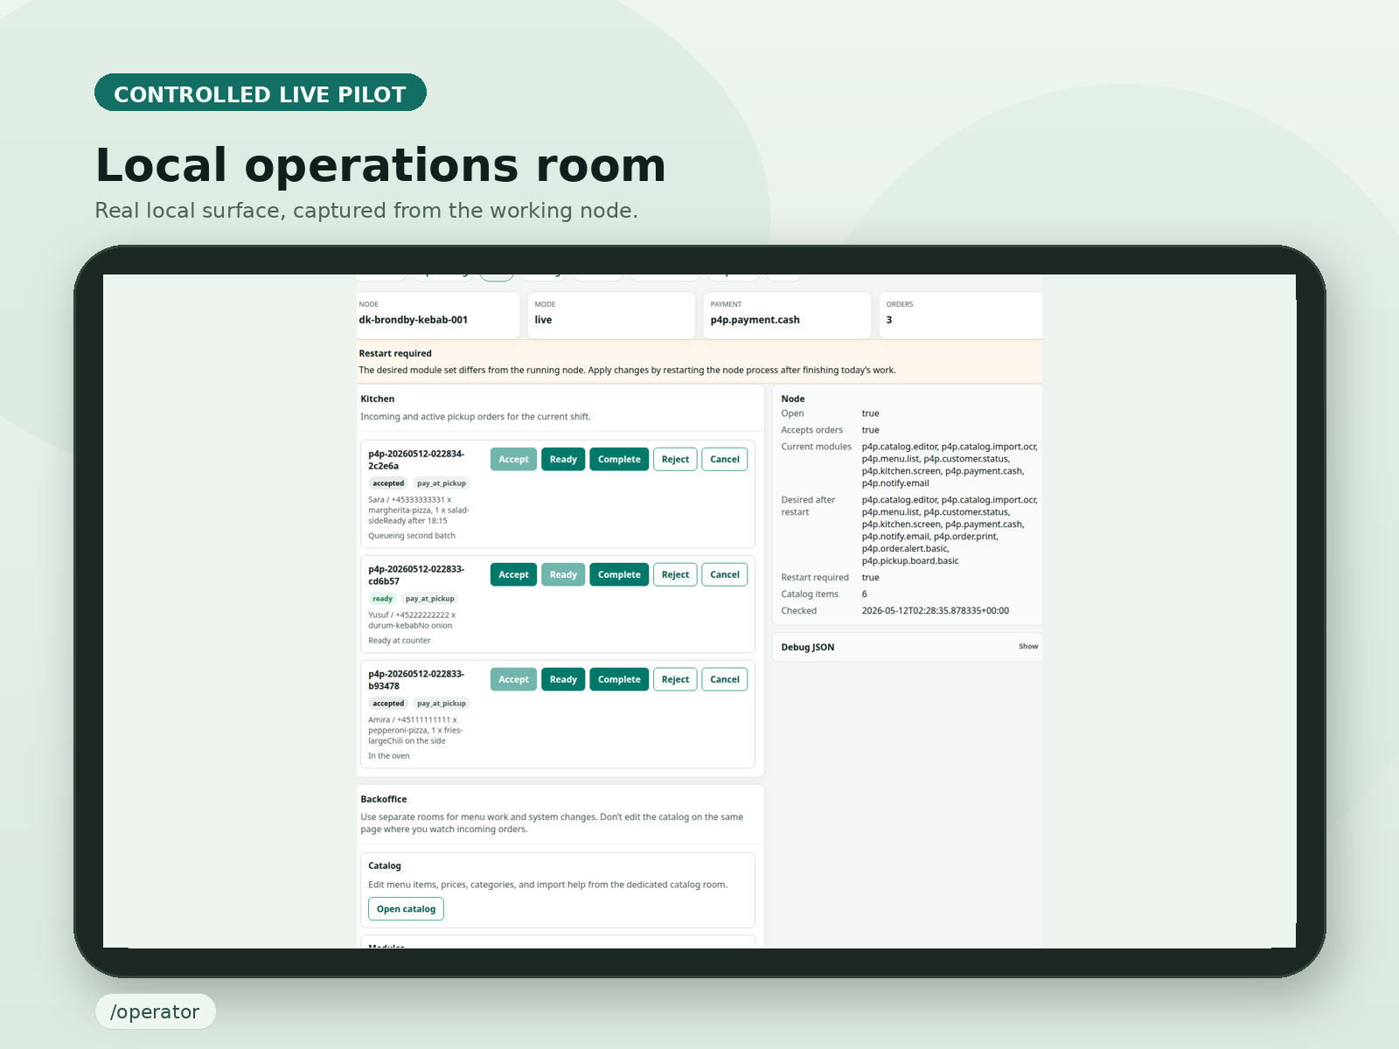Click the 'Queueing second batch' note
This screenshot has height=1049, width=1399.
[x=412, y=536]
